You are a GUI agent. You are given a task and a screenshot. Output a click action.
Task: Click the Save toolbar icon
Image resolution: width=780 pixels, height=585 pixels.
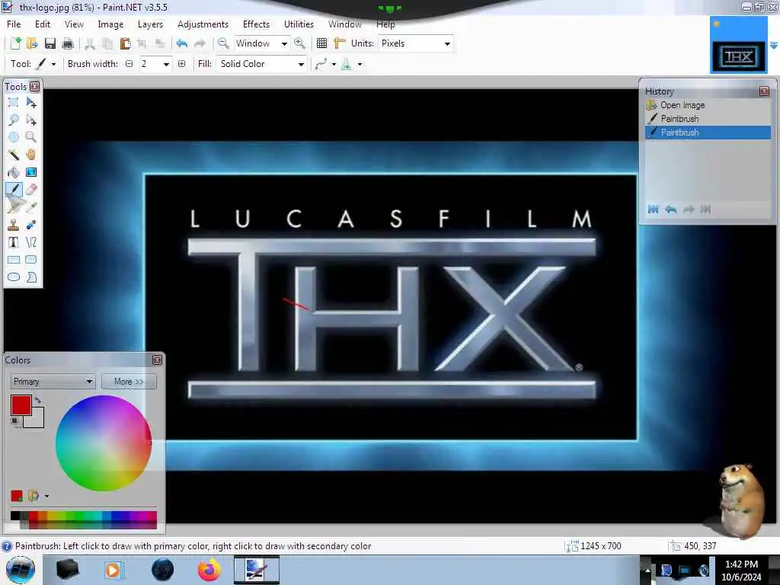(x=50, y=43)
